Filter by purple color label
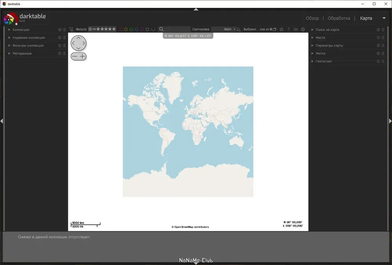 (x=142, y=29)
